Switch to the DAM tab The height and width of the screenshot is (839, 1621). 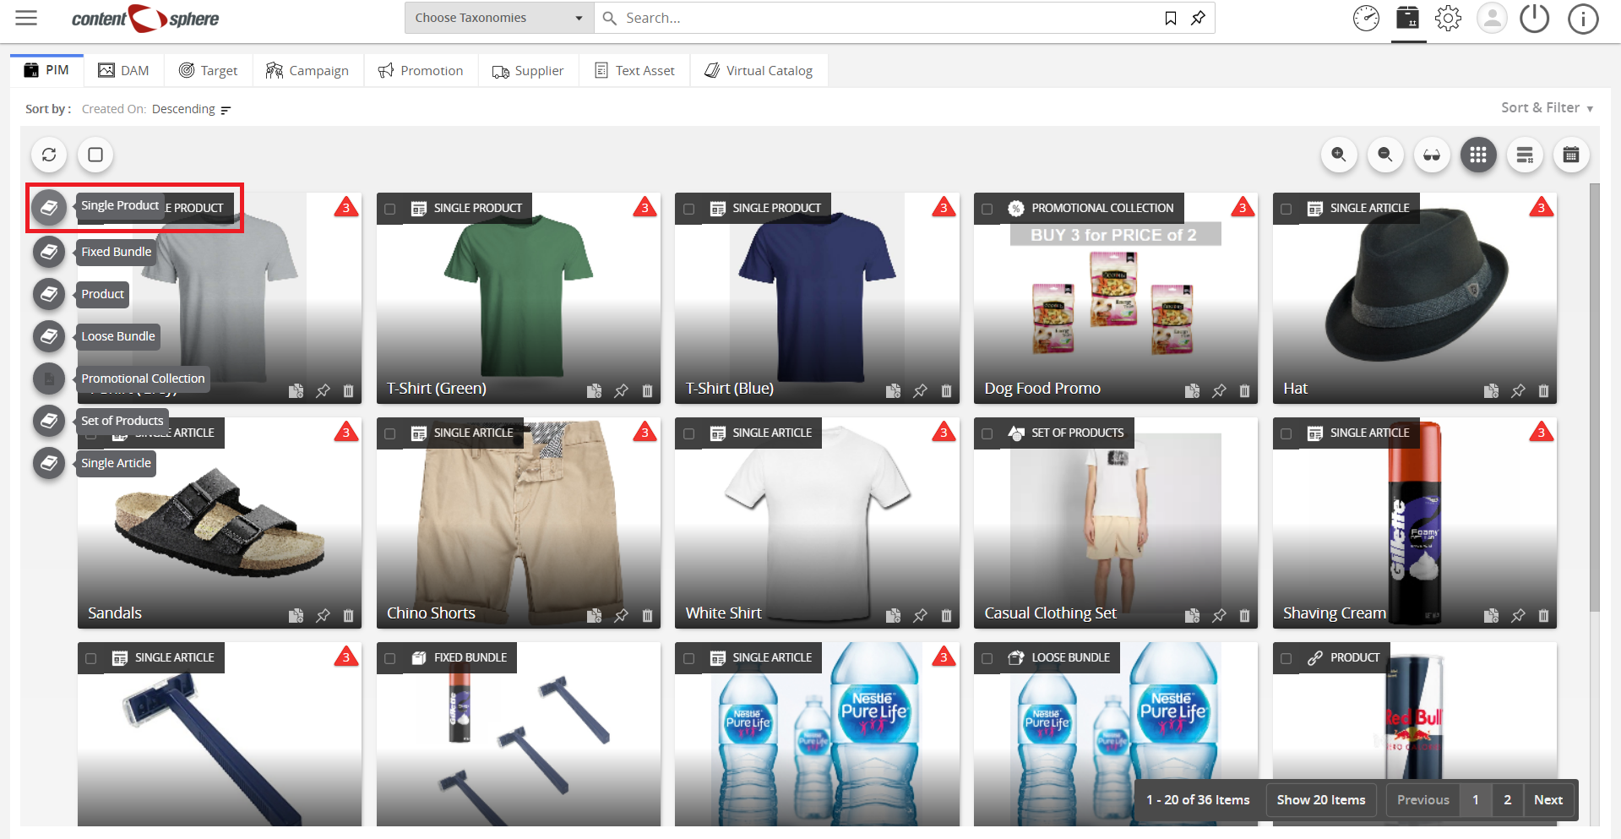(123, 70)
